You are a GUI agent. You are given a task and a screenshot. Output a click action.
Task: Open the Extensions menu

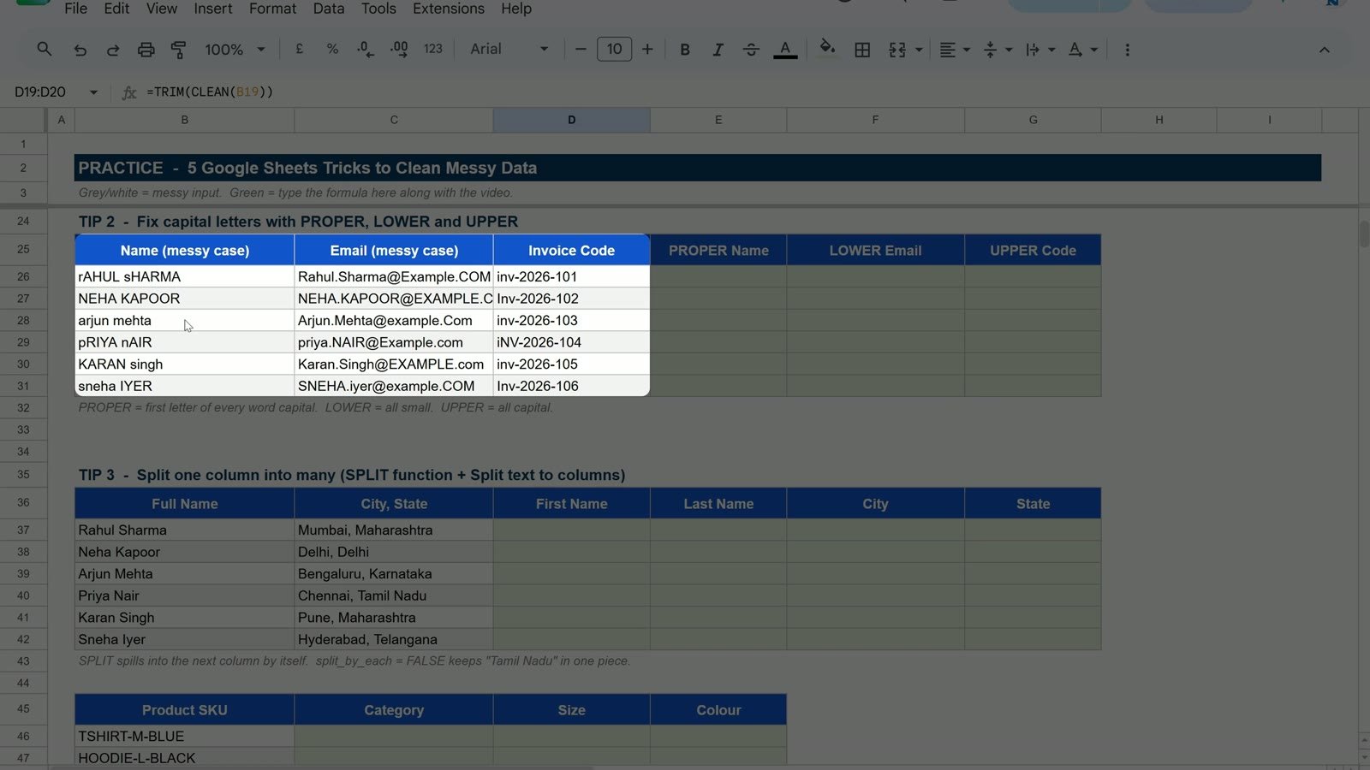tap(448, 9)
